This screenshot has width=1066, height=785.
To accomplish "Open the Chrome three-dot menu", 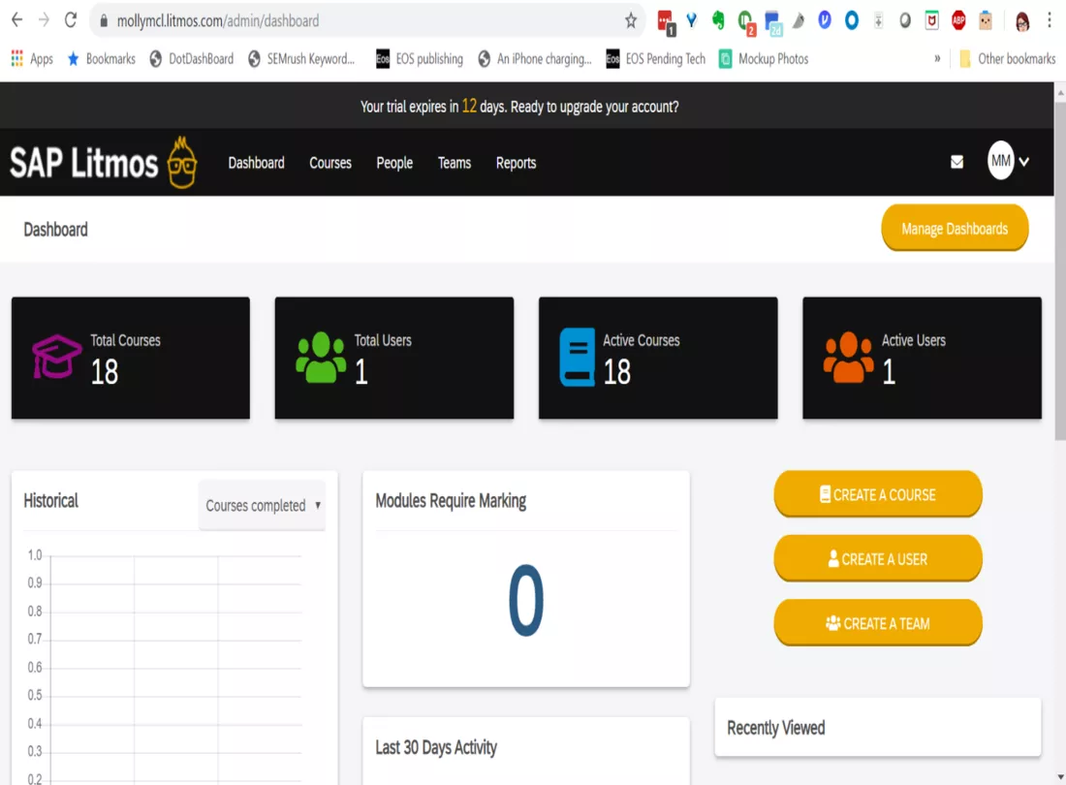I will point(1050,19).
